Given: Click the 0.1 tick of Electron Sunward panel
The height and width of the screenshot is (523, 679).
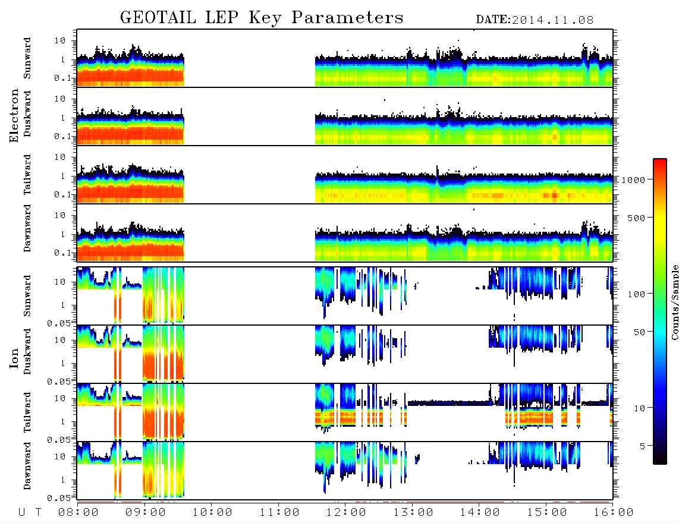Looking at the screenshot, I should [x=62, y=78].
